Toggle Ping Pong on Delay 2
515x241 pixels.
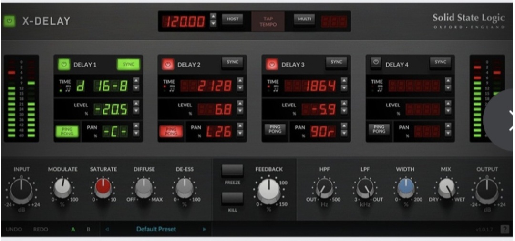click(171, 132)
